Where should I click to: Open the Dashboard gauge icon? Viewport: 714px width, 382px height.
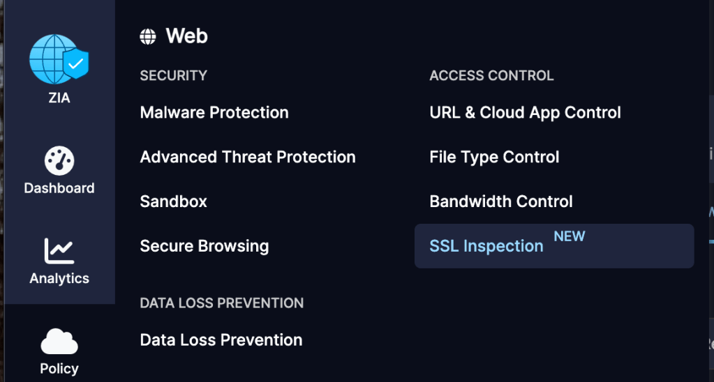tap(59, 161)
